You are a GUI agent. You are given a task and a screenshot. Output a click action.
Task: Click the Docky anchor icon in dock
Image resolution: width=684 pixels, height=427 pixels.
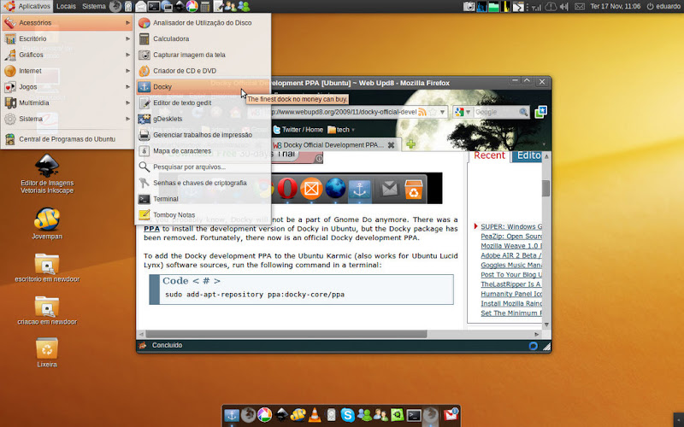tap(232, 415)
